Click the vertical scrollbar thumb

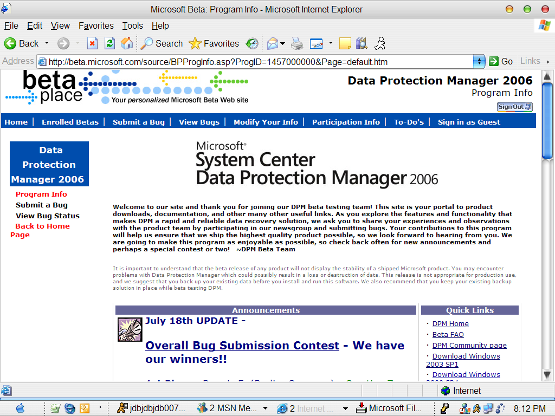point(547,121)
